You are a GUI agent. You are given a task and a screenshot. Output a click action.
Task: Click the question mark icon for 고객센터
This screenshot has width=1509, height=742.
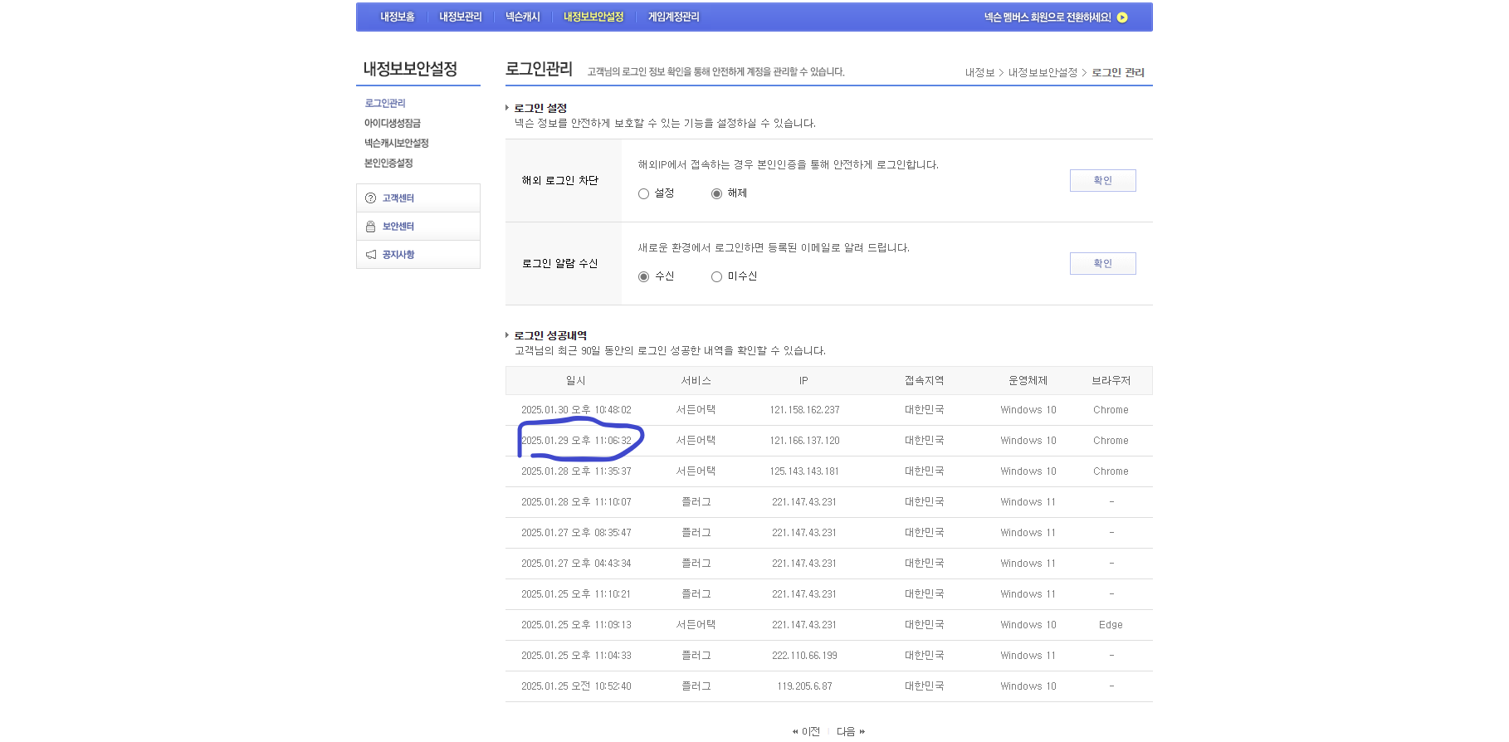point(370,198)
